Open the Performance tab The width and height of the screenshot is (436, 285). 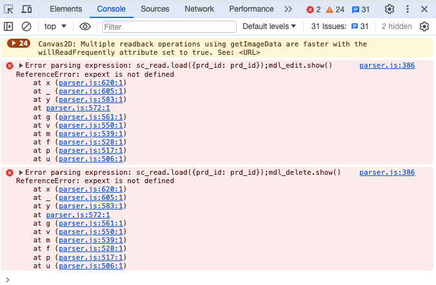(x=252, y=9)
